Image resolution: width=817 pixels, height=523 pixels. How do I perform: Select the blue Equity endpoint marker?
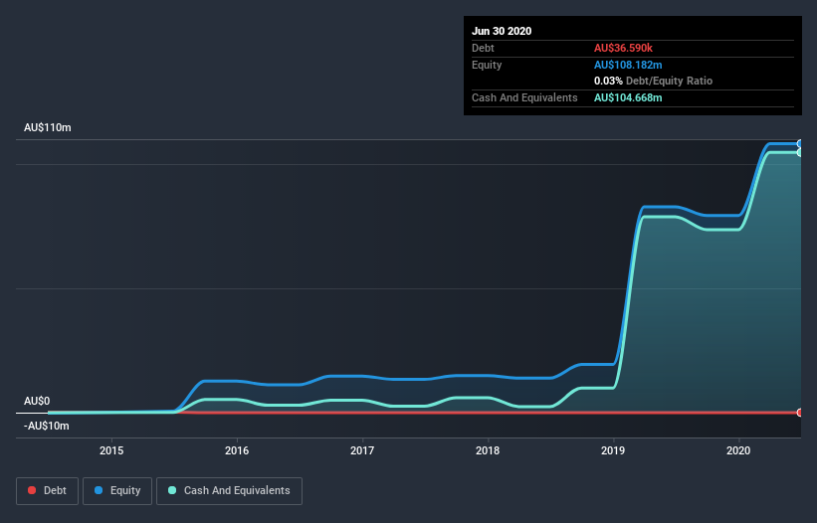(x=800, y=143)
